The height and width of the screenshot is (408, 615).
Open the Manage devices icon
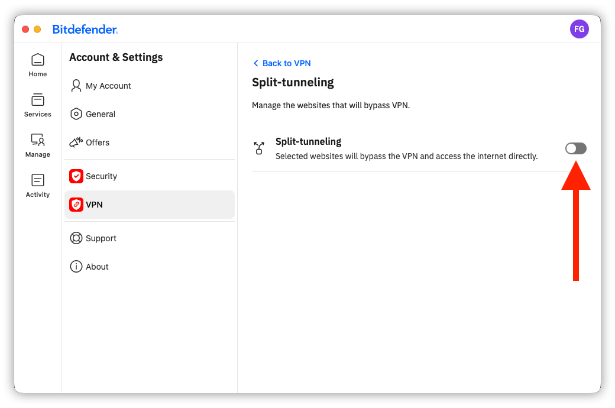[x=38, y=140]
